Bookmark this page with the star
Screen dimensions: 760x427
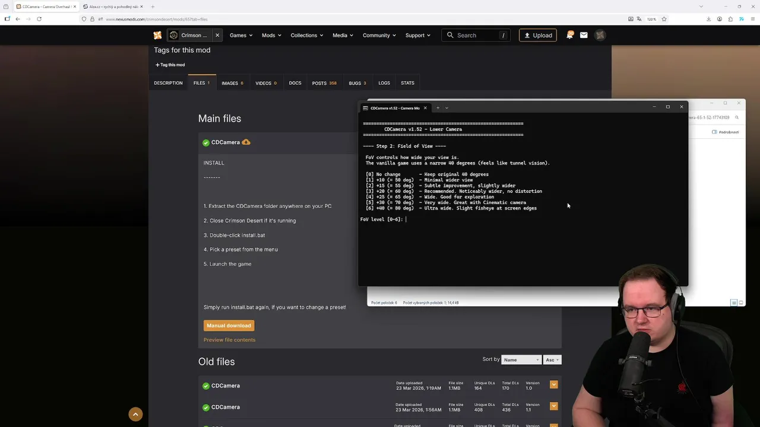click(x=664, y=19)
